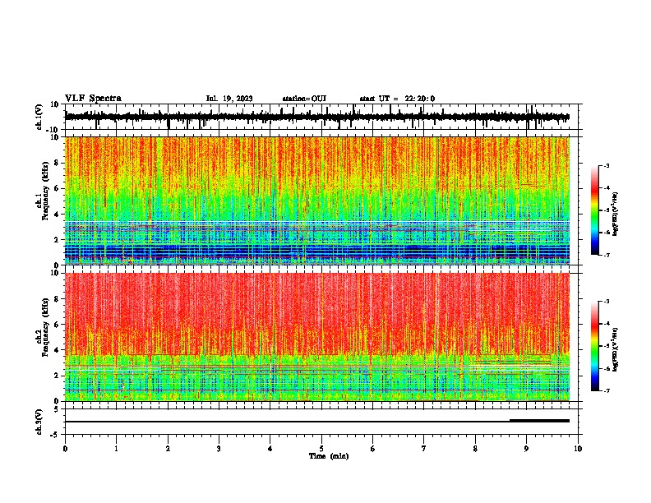Click time axis tick label '4'
Image resolution: width=651 pixels, height=503 pixels.
click(x=270, y=449)
